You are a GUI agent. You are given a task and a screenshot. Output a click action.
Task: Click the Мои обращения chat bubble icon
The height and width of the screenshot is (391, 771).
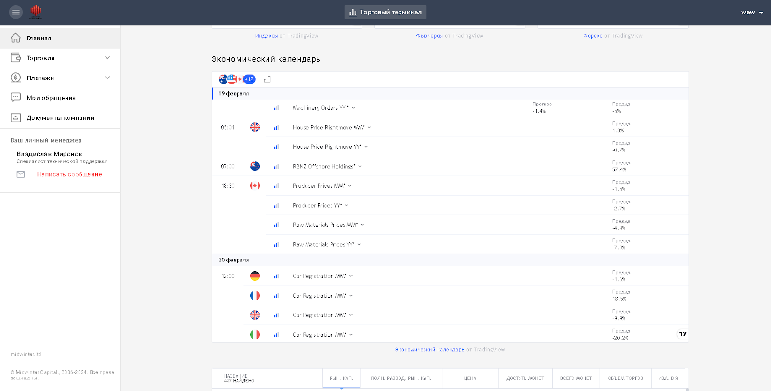(15, 97)
